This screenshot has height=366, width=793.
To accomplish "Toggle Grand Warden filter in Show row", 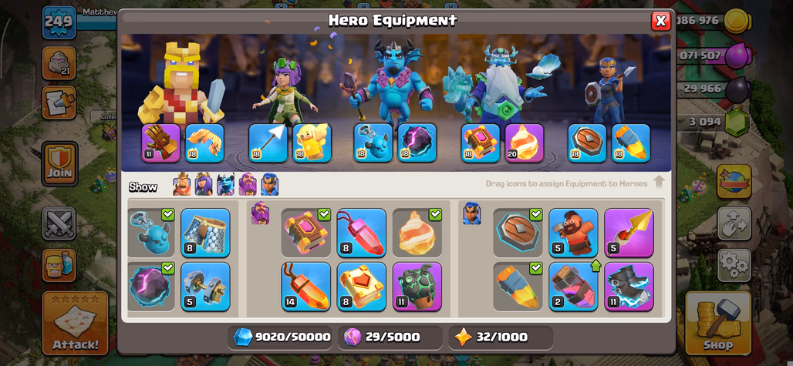I will point(248,184).
